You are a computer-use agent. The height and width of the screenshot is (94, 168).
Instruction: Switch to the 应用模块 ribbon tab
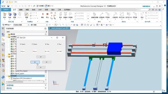tap(67, 10)
